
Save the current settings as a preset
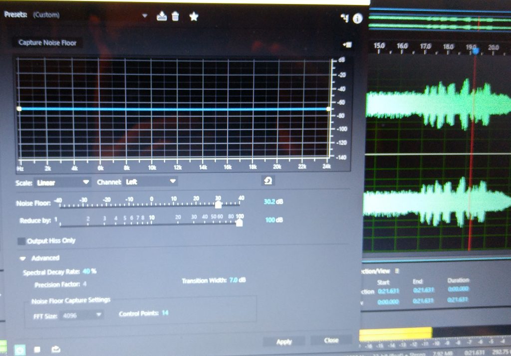162,16
